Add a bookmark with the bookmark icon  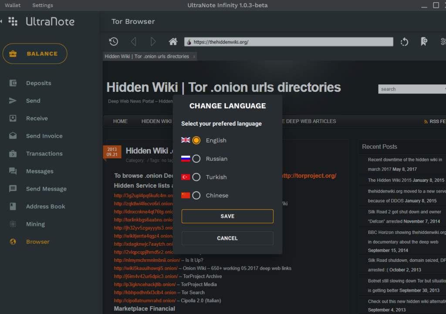click(424, 41)
